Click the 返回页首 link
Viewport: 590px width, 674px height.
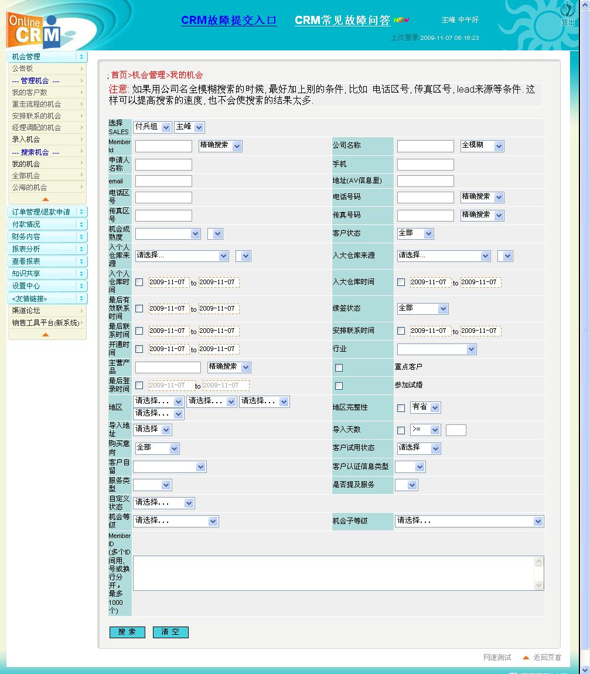[547, 657]
